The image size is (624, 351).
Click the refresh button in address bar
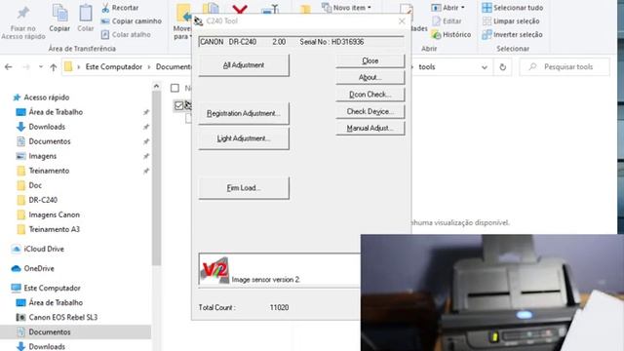(x=503, y=67)
